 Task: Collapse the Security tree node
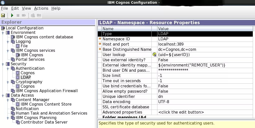point(3,64)
